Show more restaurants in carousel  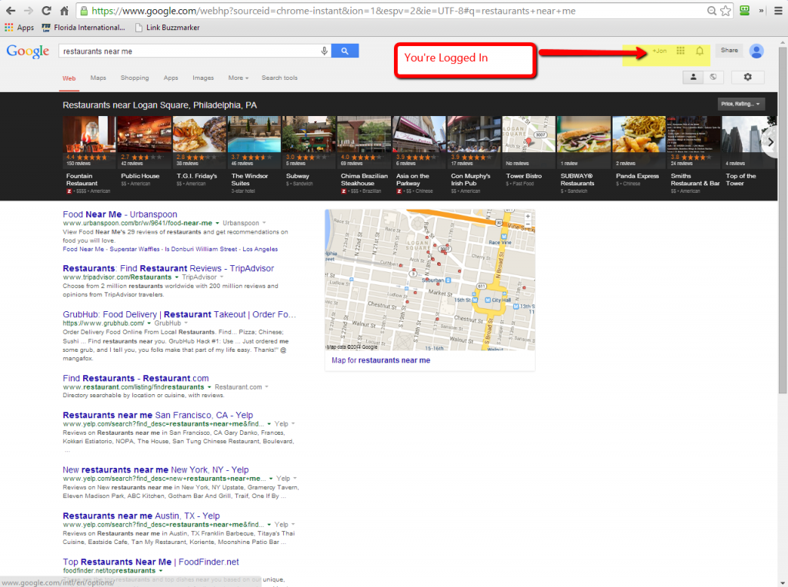(770, 142)
